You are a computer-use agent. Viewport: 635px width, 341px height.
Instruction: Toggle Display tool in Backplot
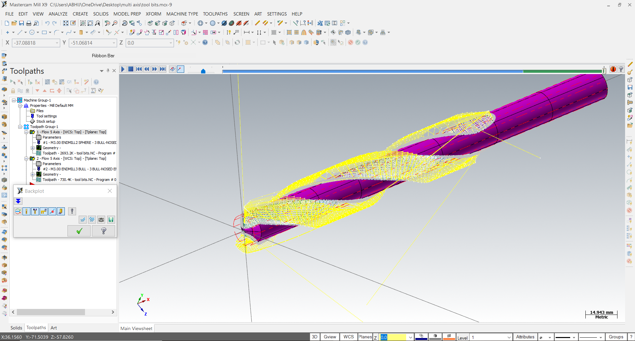pyautogui.click(x=26, y=211)
